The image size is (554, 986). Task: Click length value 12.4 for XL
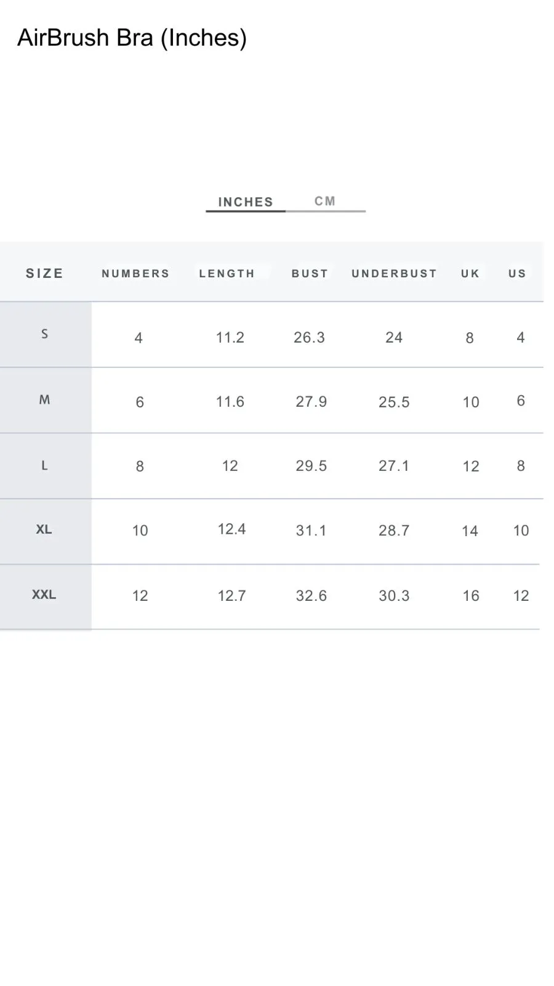pyautogui.click(x=231, y=529)
